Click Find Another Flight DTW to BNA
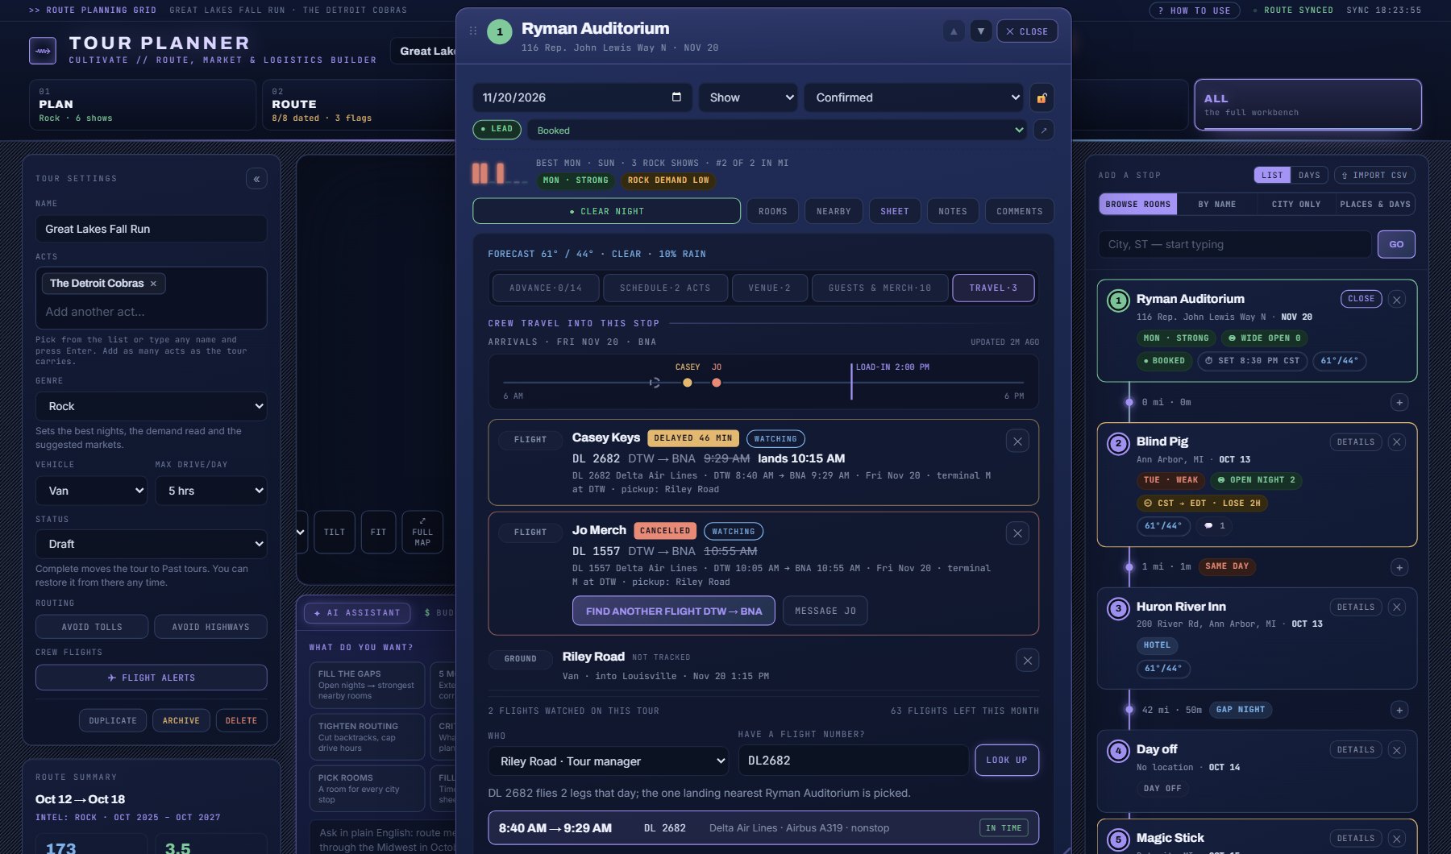The width and height of the screenshot is (1451, 854). click(x=674, y=611)
